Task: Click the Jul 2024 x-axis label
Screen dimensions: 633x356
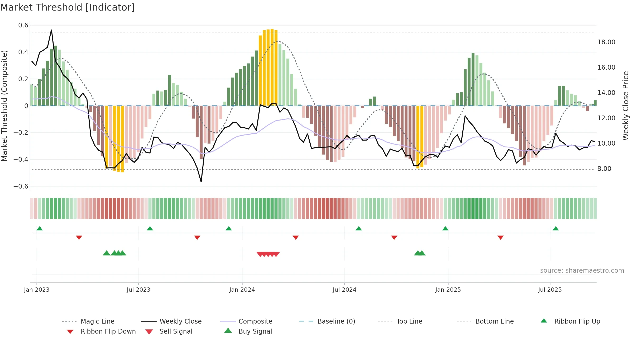Action: coord(344,290)
